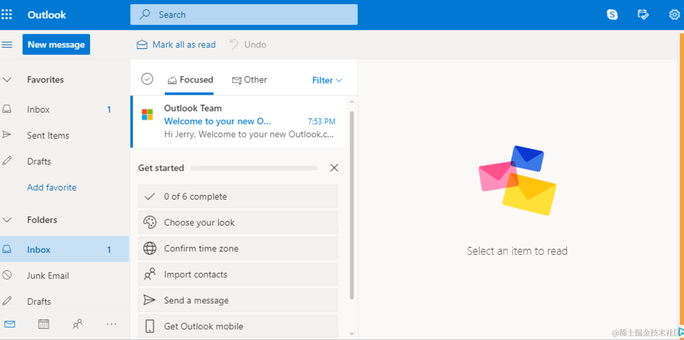Click the 0 of 6 complete checkmark

[150, 196]
